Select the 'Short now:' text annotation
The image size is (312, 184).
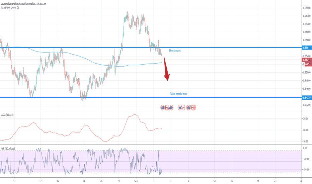[x=175, y=51]
